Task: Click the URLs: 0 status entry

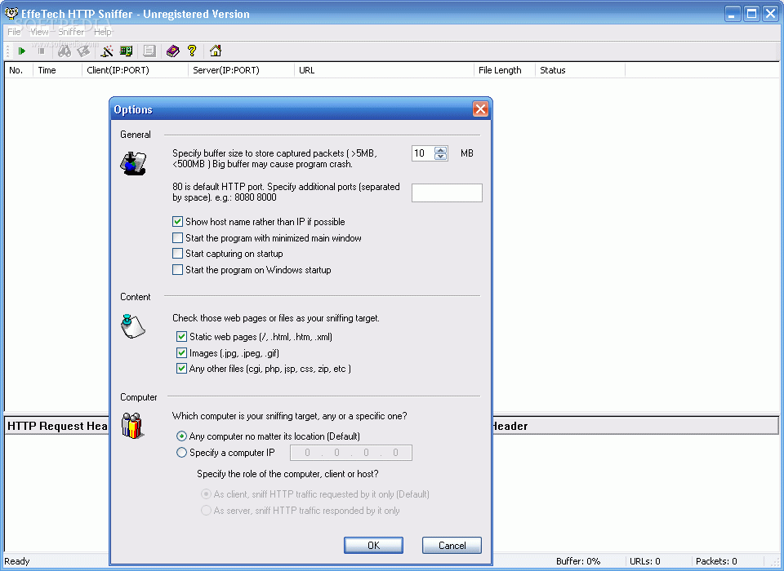Action: (x=645, y=561)
